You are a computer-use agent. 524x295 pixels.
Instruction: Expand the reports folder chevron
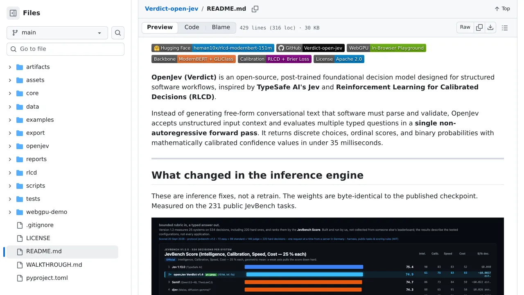coord(10,159)
